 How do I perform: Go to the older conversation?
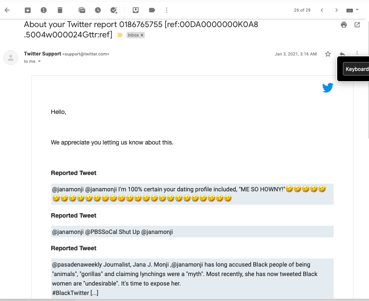[x=336, y=10]
